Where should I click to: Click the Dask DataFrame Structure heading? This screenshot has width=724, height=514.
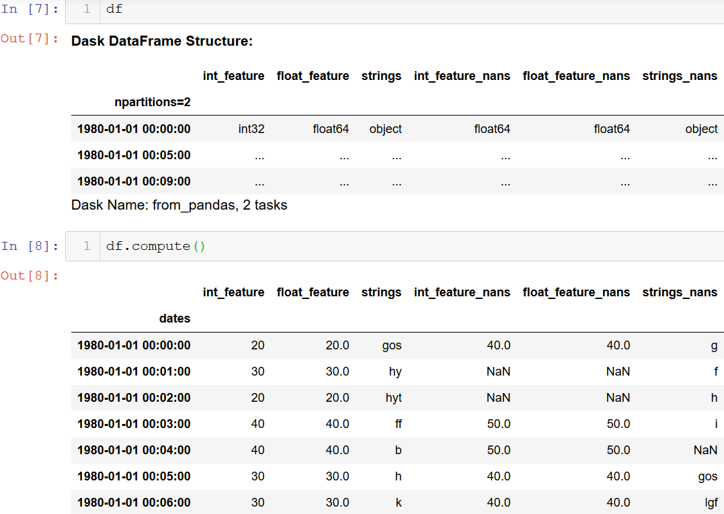click(x=162, y=41)
